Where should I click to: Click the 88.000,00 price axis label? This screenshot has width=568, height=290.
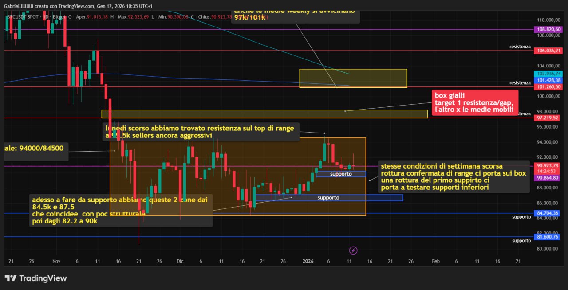click(548, 188)
